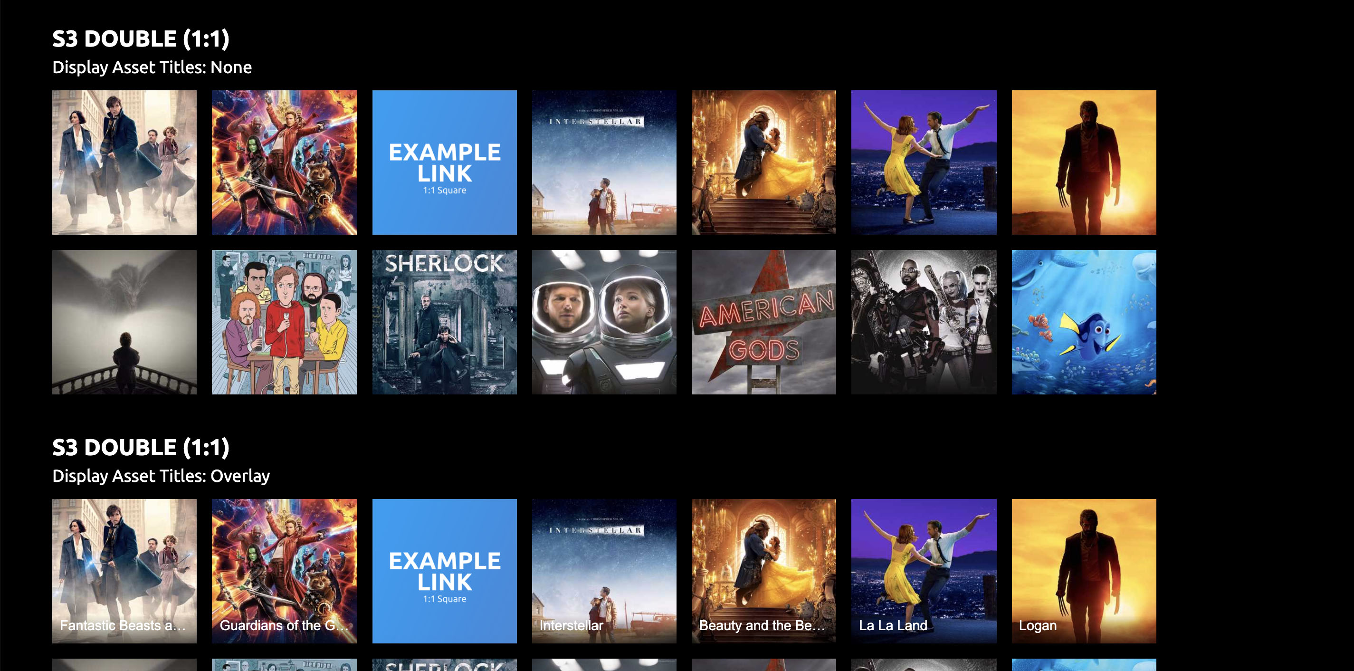
Task: Open untitled Fantastic Beasts poster in Titles: None section
Action: click(124, 163)
